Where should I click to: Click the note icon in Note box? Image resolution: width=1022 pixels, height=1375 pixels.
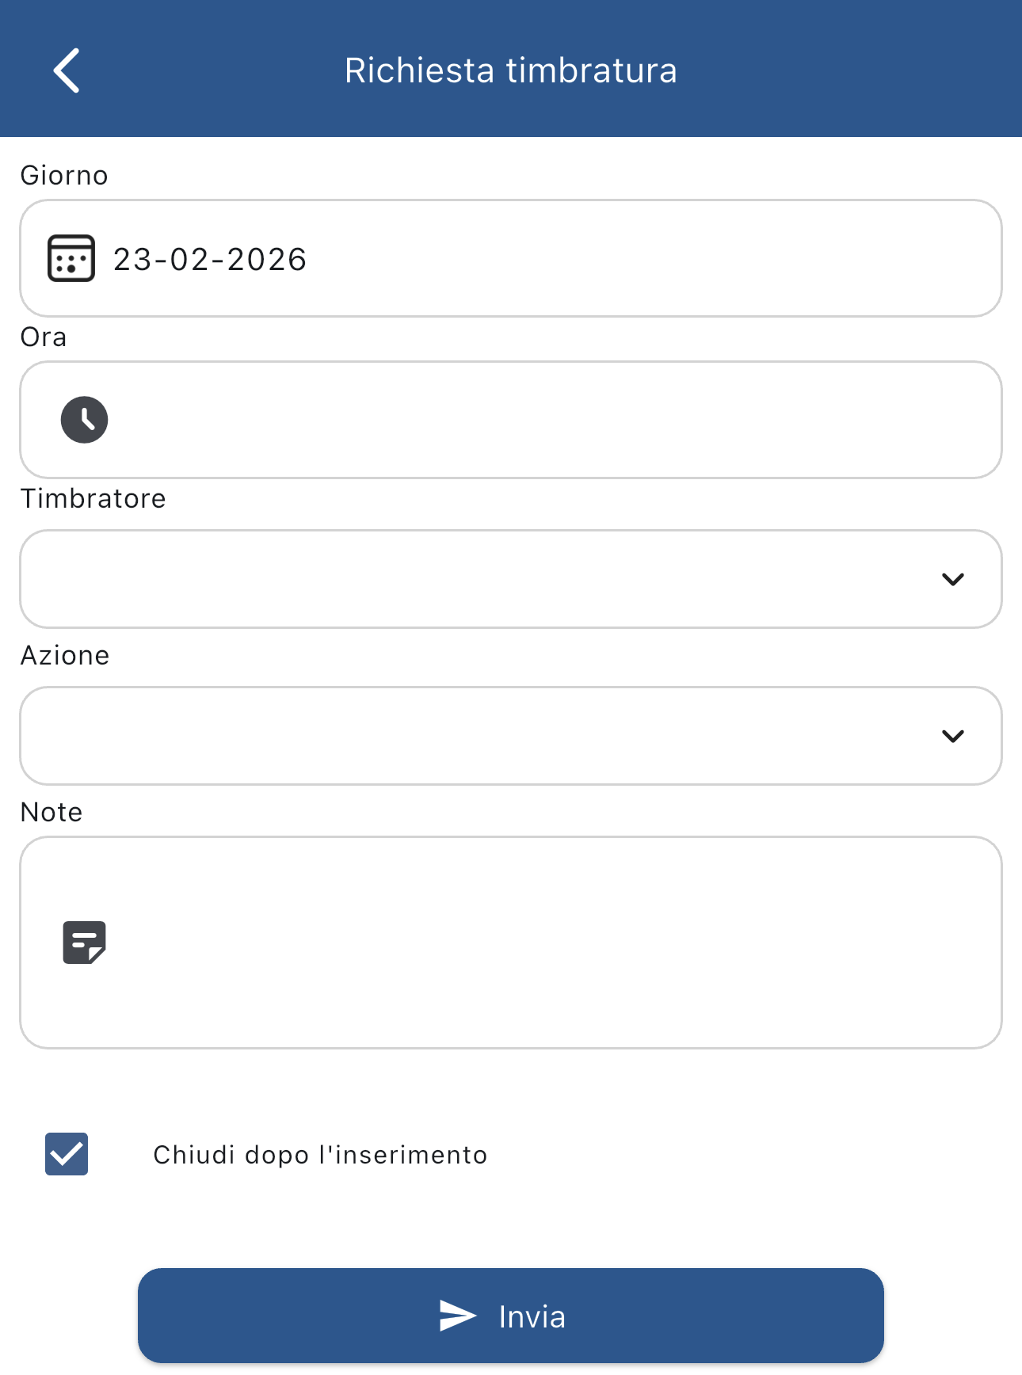pos(85,943)
